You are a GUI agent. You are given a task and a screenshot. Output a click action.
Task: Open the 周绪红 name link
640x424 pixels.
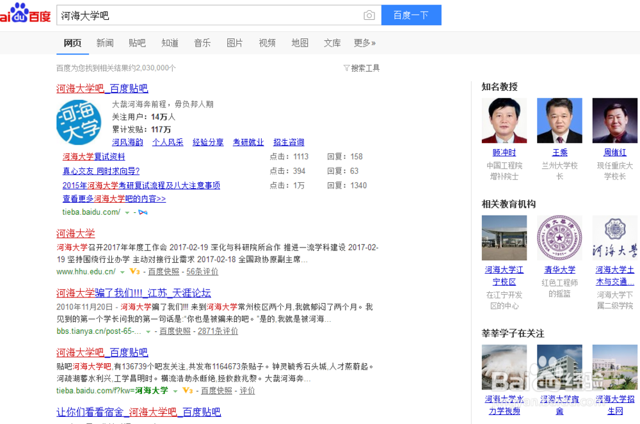(614, 152)
